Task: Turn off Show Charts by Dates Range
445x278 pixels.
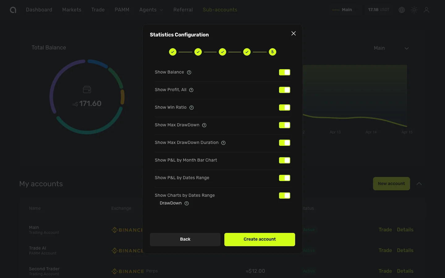Action: point(284,196)
